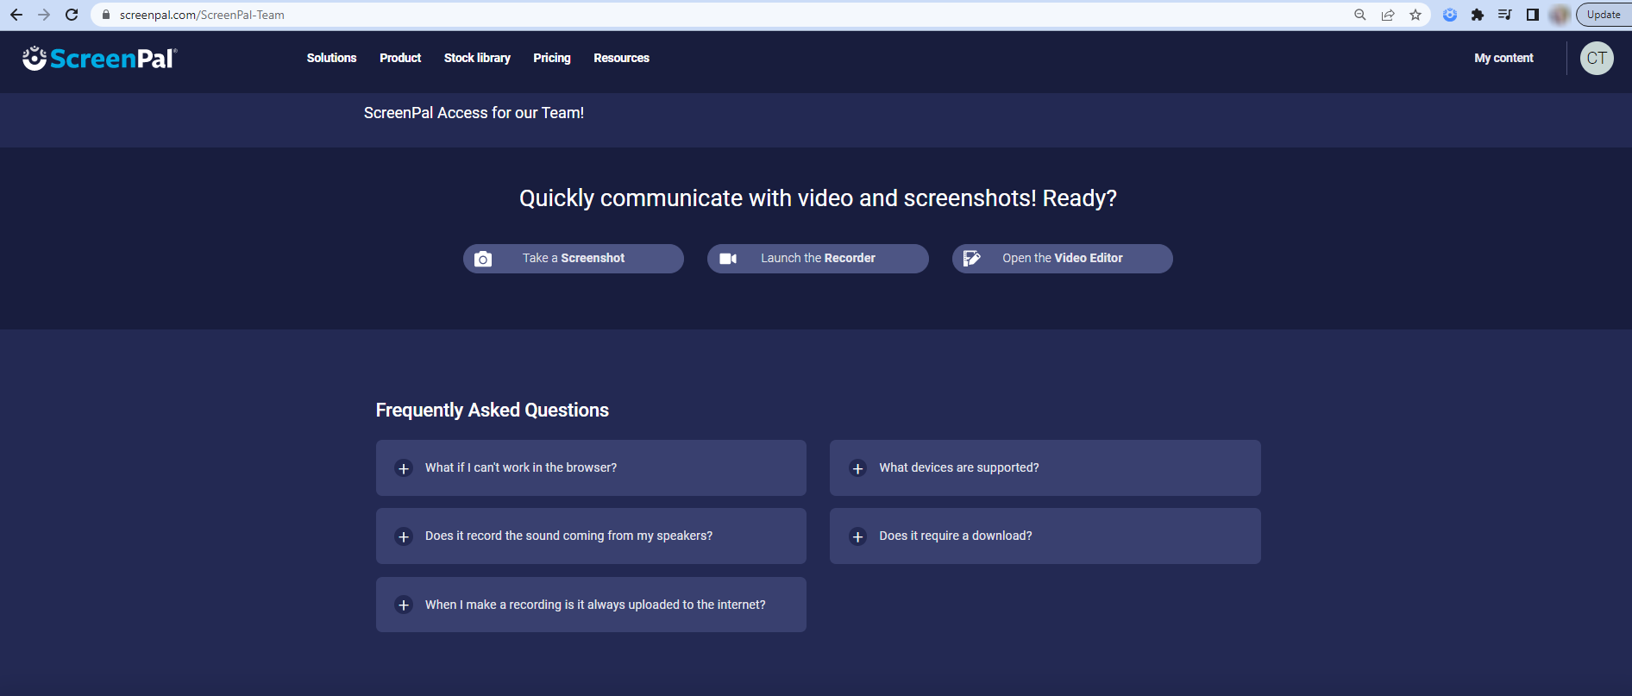This screenshot has width=1632, height=696.
Task: Toggle the browser side panel icon
Action: tap(1533, 15)
